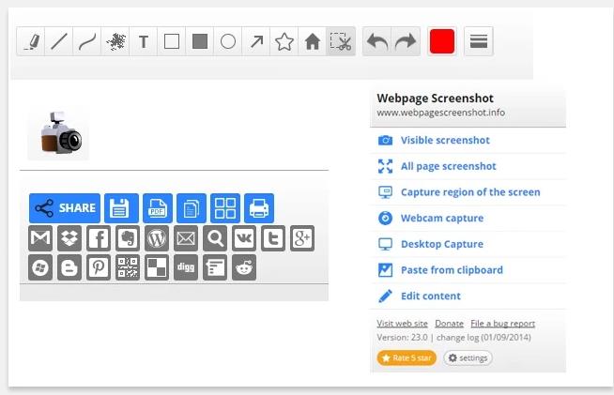Image resolution: width=614 pixels, height=395 pixels.
Task: Choose All page screenshot
Action: click(468, 166)
